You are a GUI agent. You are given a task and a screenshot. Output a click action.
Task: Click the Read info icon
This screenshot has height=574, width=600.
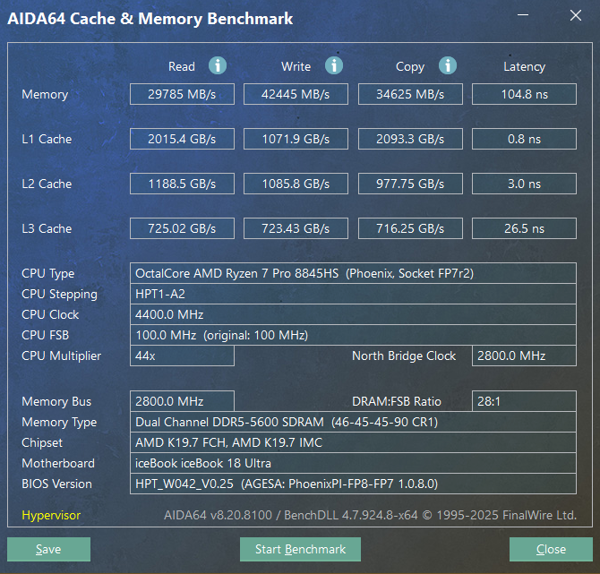pyautogui.click(x=218, y=65)
